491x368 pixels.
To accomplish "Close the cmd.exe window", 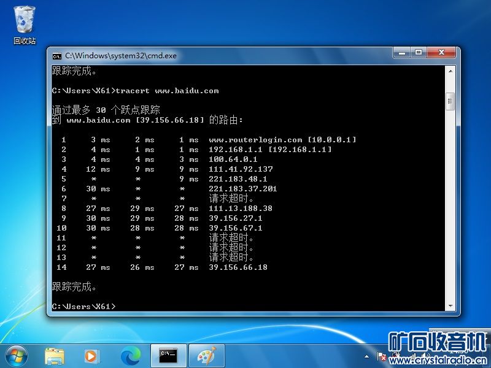I will [x=441, y=53].
